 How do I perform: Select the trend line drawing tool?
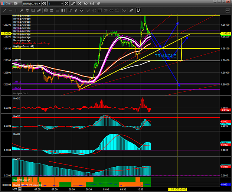5,10
